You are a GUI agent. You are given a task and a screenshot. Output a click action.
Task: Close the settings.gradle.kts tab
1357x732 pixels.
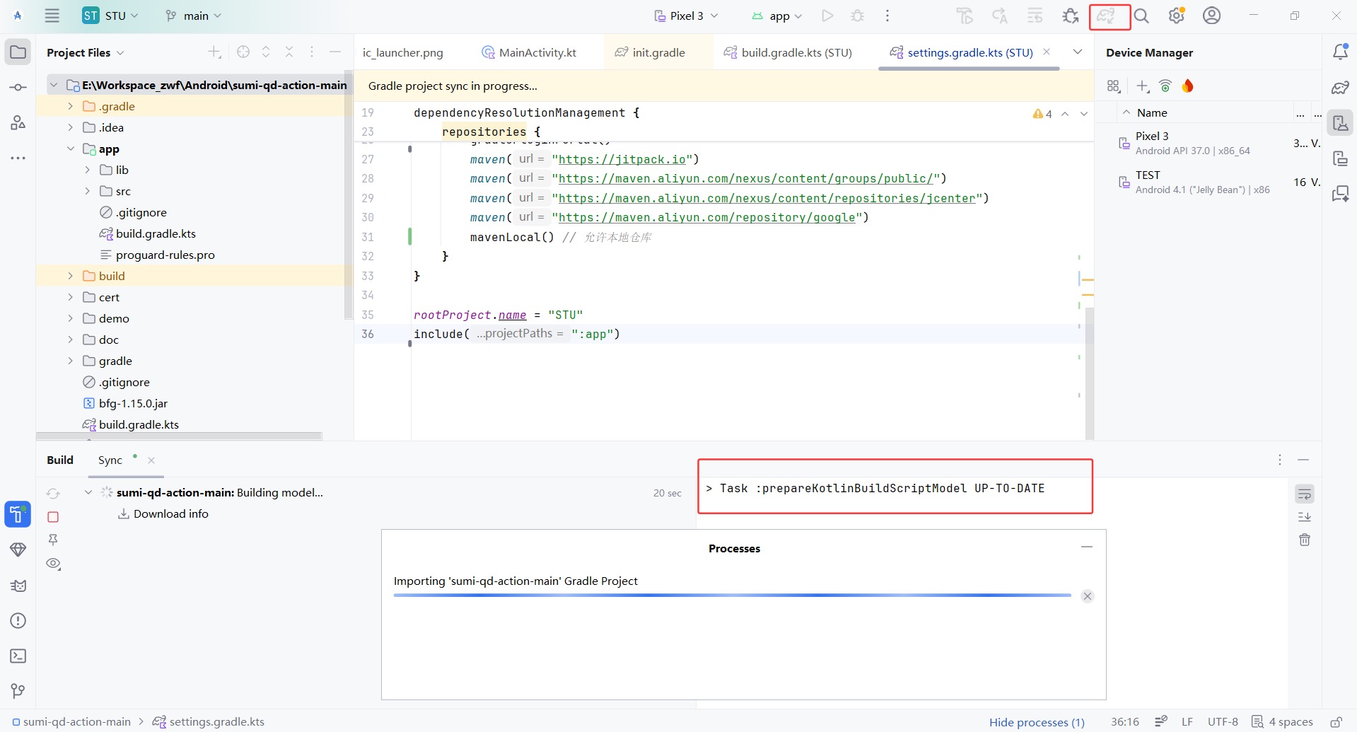[1047, 52]
